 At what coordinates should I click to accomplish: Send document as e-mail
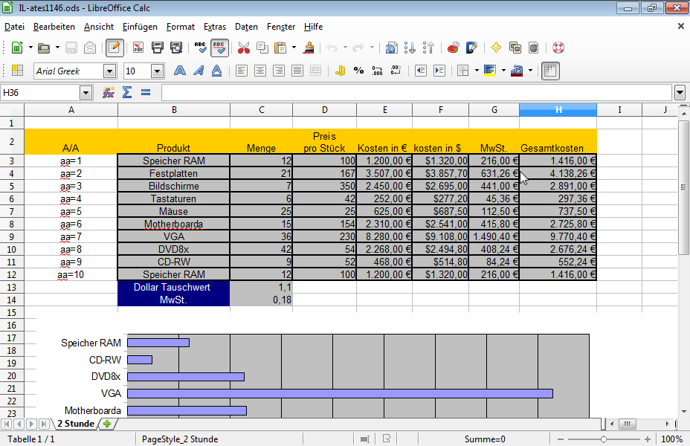coord(90,48)
